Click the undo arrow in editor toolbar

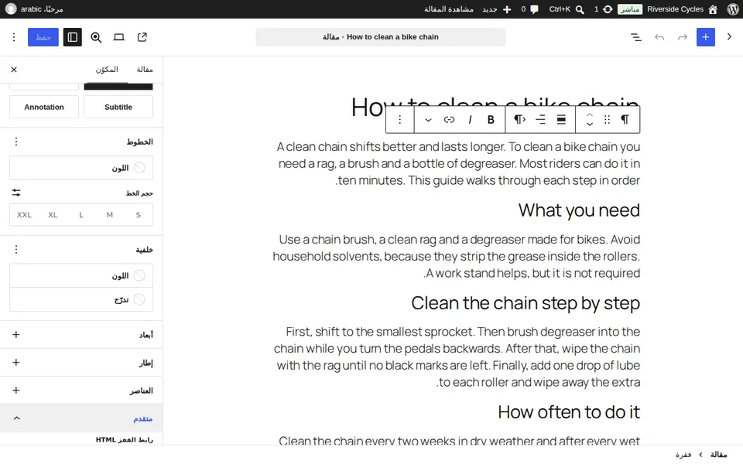click(x=659, y=37)
